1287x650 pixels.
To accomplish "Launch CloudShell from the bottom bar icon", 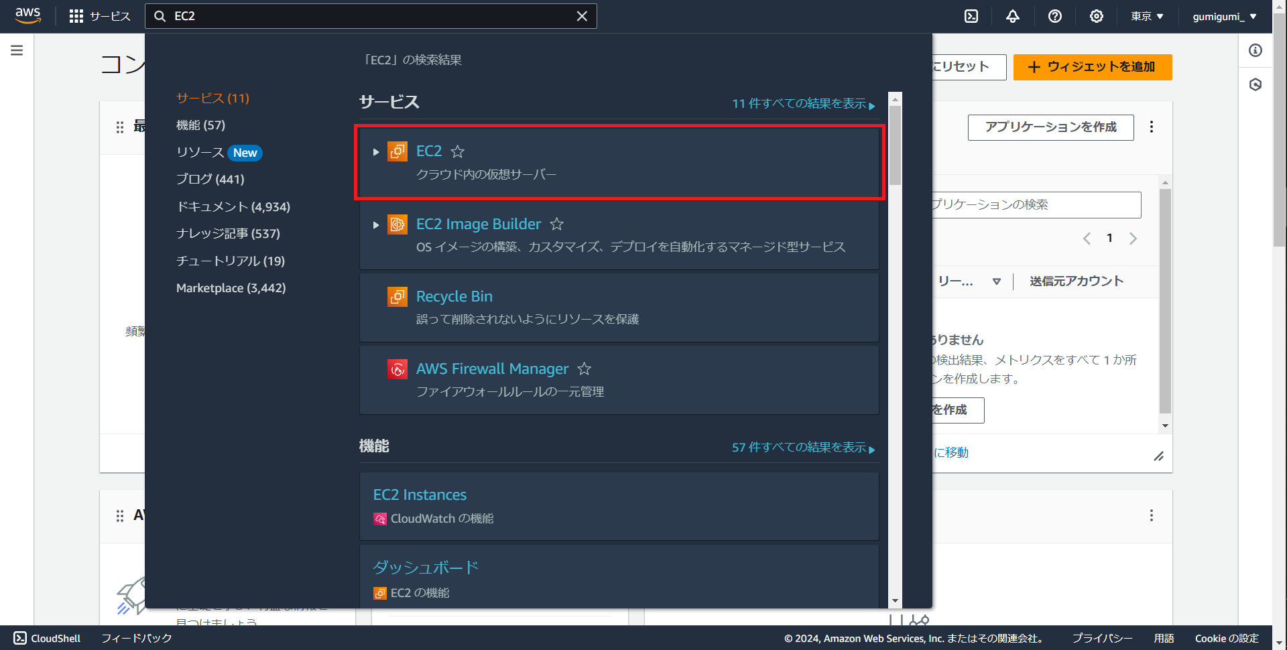I will [20, 638].
